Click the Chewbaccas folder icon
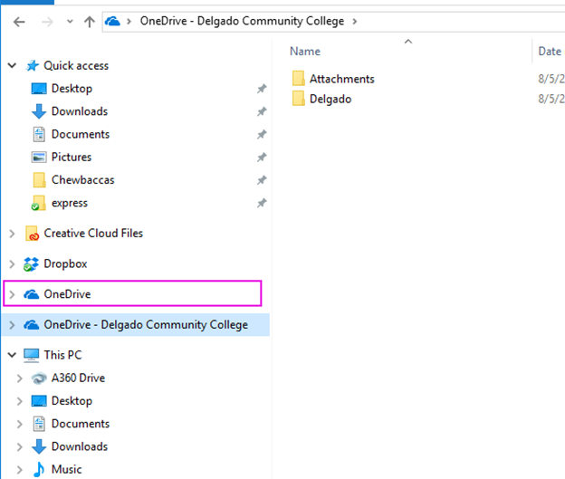Viewport: 565px width, 479px height. click(x=39, y=180)
